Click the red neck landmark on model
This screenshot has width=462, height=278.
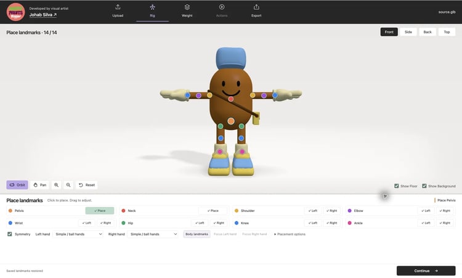tap(231, 99)
